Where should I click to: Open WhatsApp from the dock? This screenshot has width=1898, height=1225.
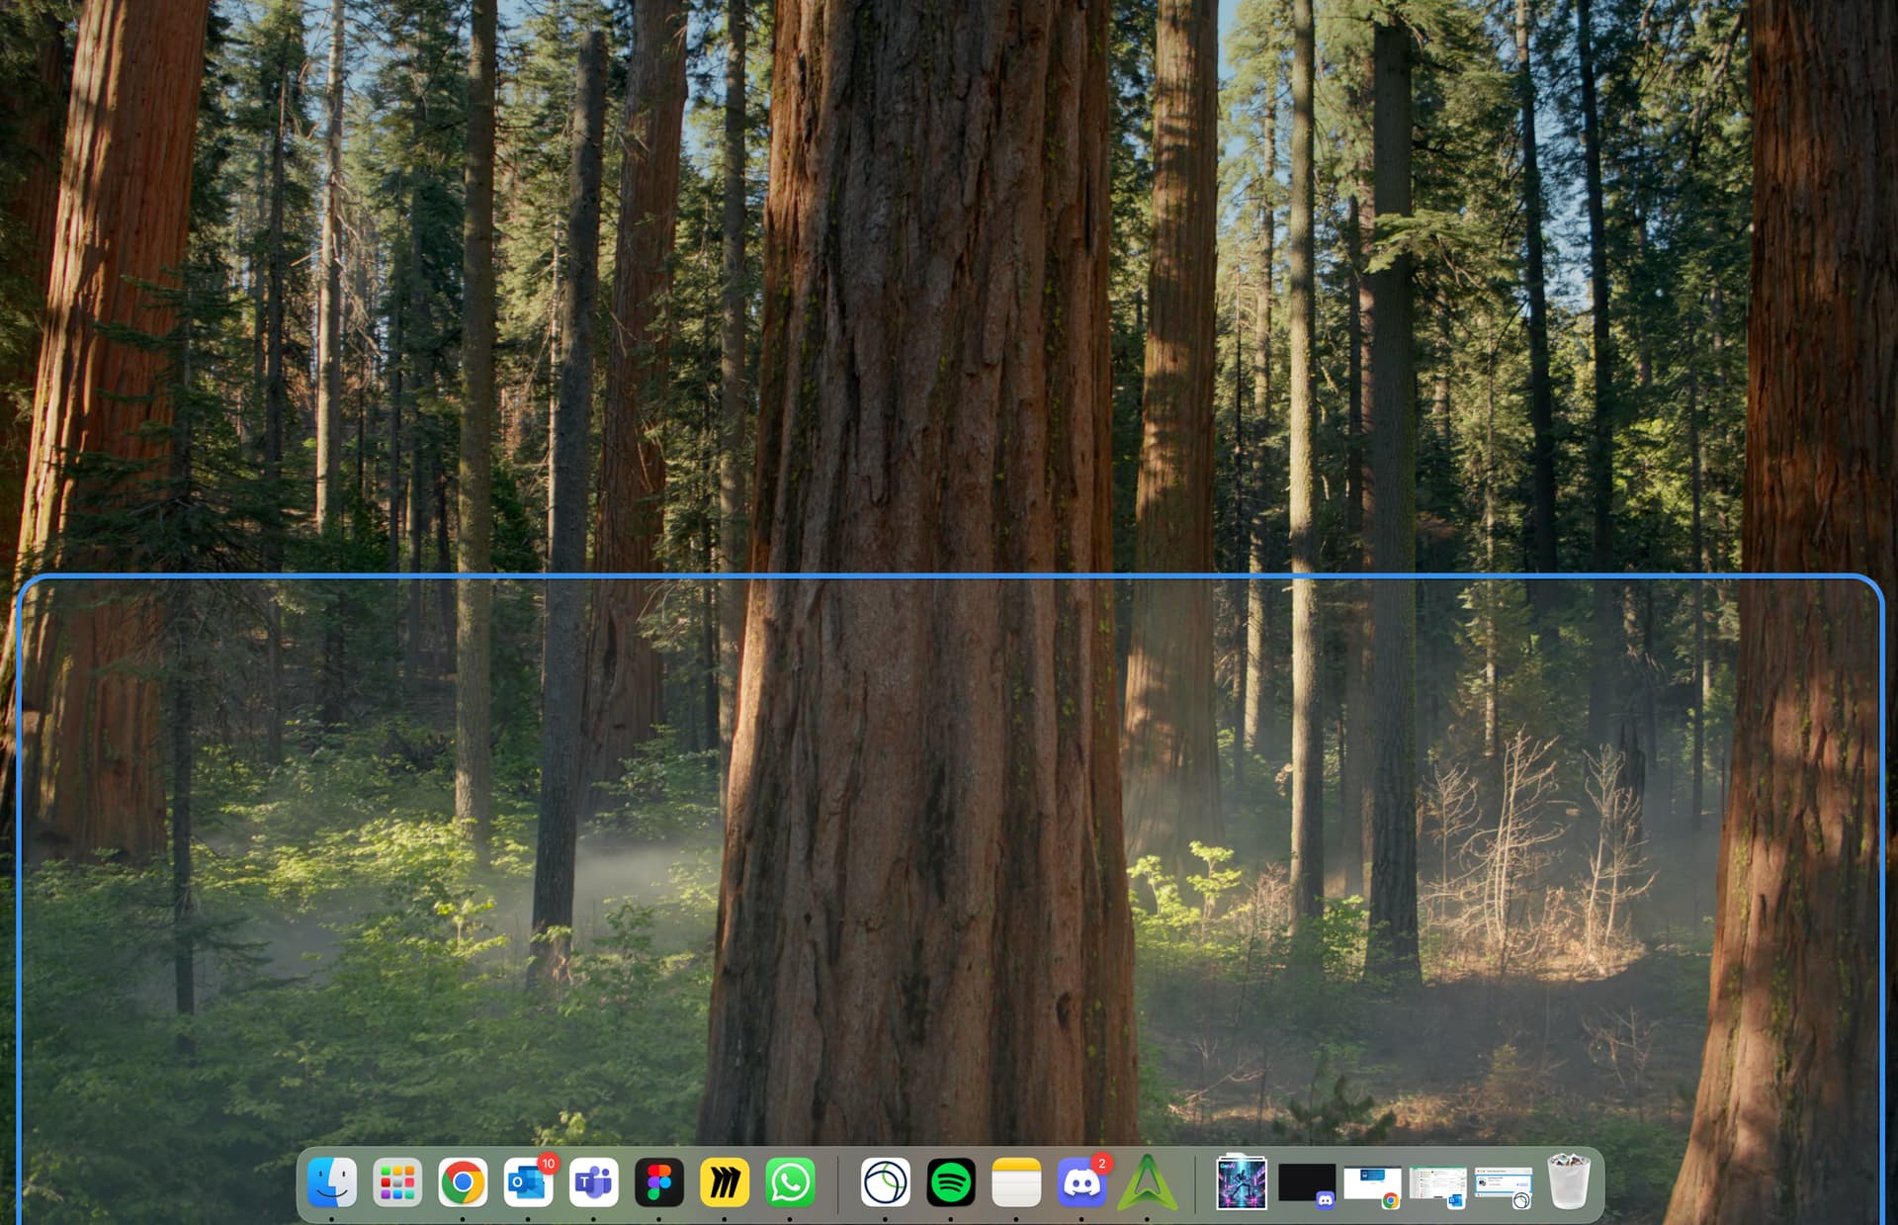[790, 1182]
